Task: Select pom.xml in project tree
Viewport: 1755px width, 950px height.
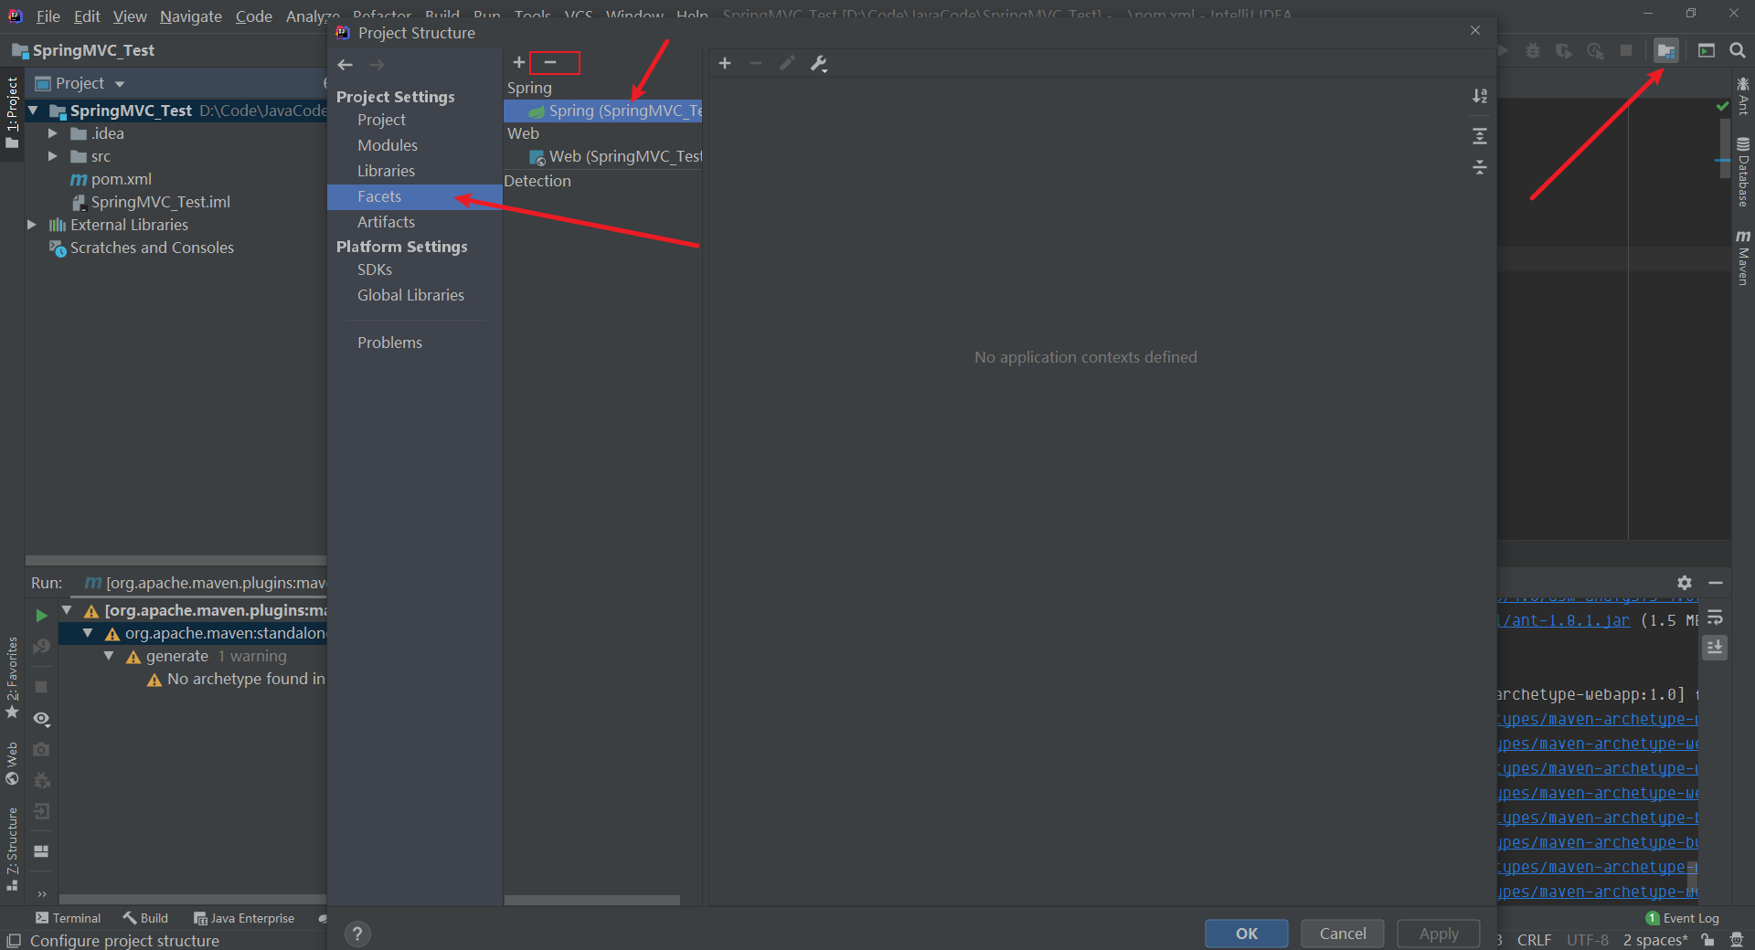Action: 121,179
